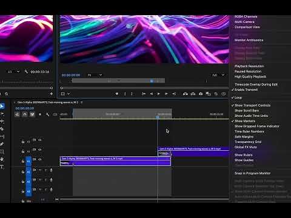Toggle V1 track targeting

(28, 161)
